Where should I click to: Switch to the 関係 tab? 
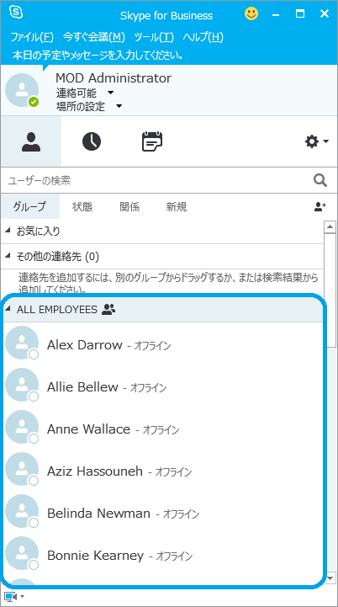coord(129,207)
